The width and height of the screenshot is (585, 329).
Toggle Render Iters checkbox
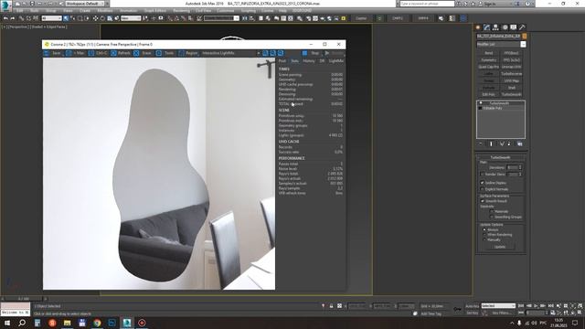point(483,175)
